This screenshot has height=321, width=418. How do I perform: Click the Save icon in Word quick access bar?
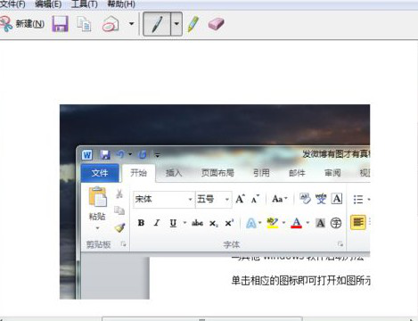click(105, 155)
